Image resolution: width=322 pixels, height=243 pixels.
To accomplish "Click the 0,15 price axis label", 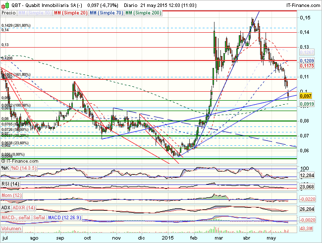I will pyautogui.click(x=305, y=18).
